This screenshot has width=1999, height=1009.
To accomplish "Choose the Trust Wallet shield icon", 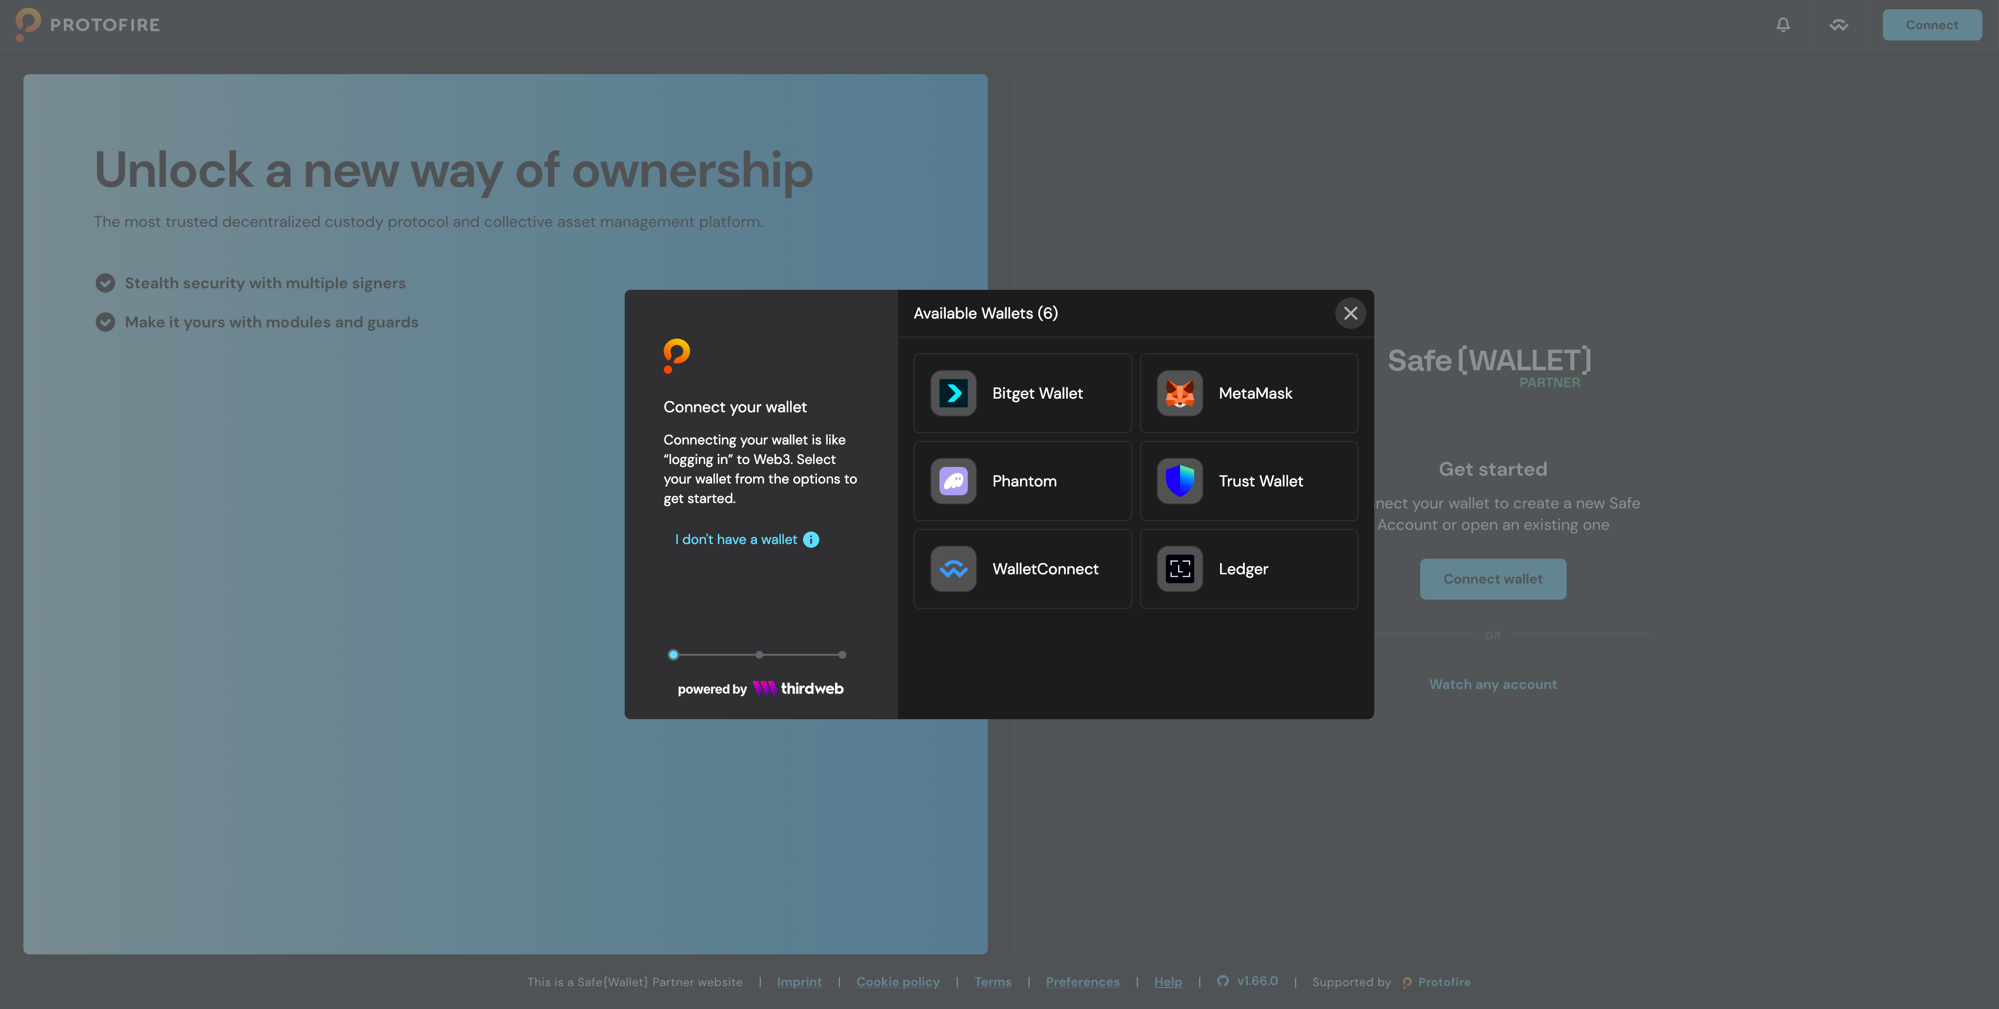I will (x=1180, y=481).
